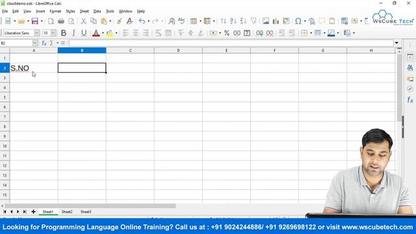Apply AutoFilter funnel icon
Image resolution: width=416 pixels, height=234 pixels.
click(253, 21)
